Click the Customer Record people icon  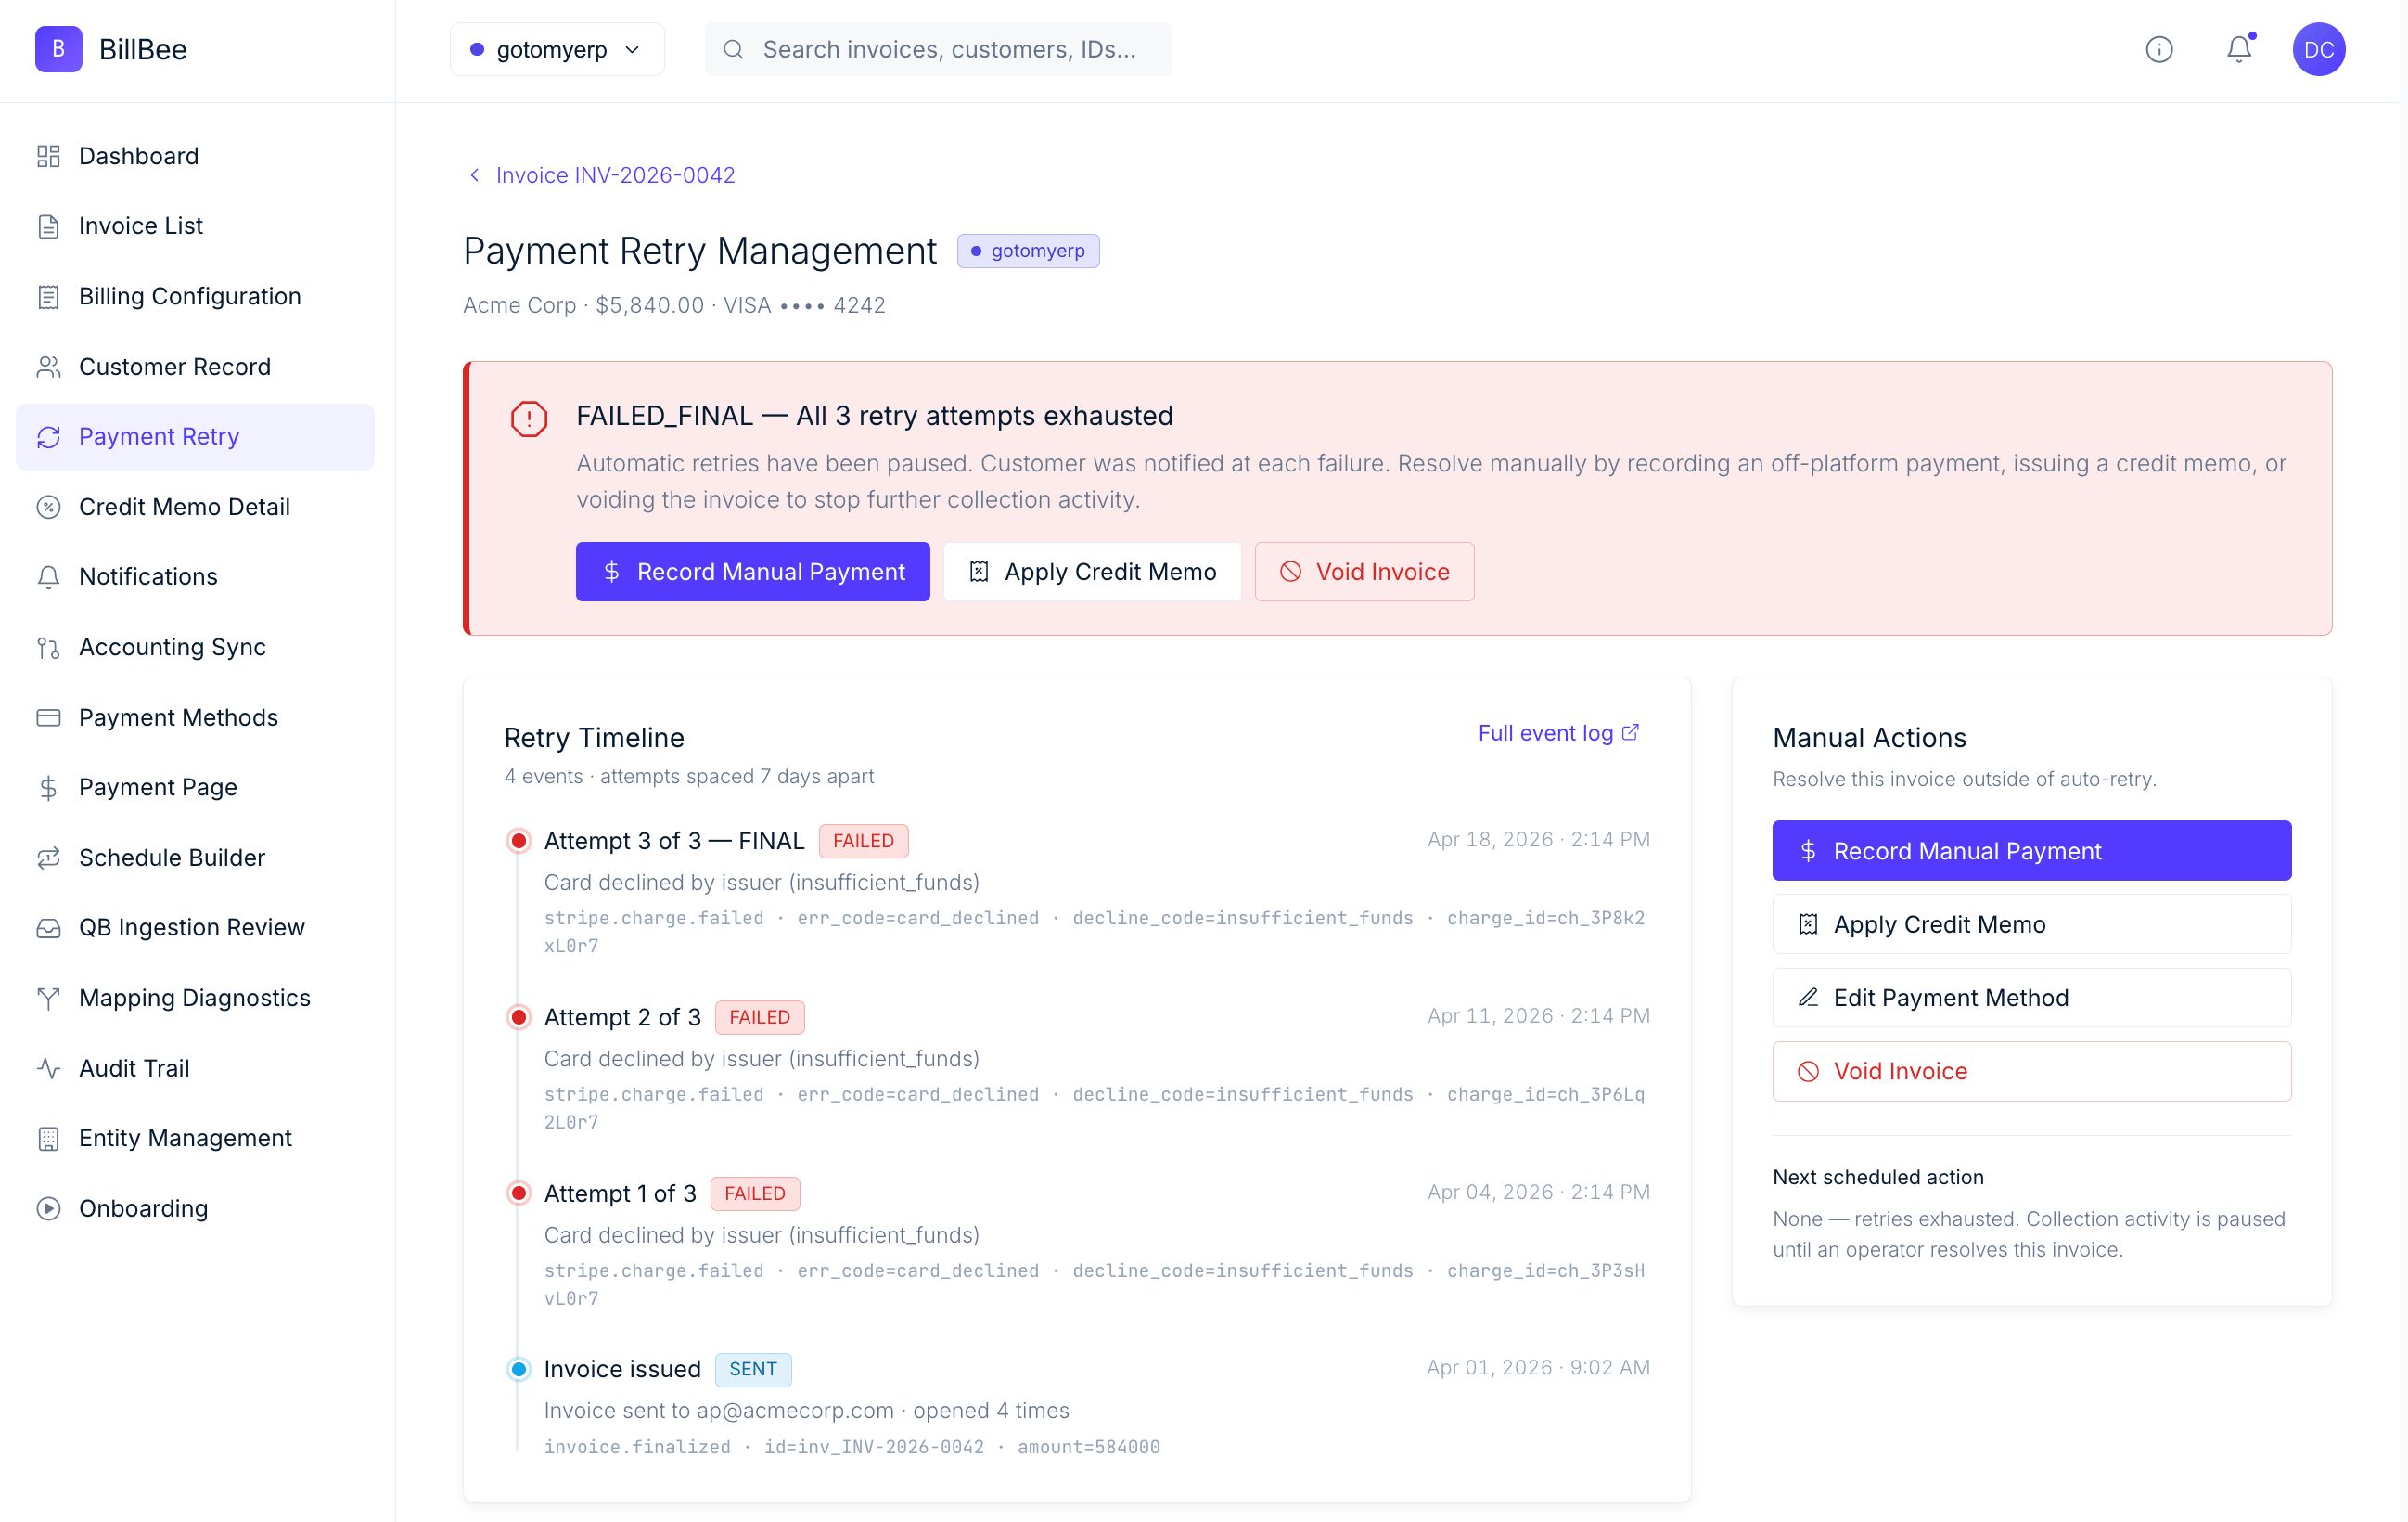[x=48, y=367]
